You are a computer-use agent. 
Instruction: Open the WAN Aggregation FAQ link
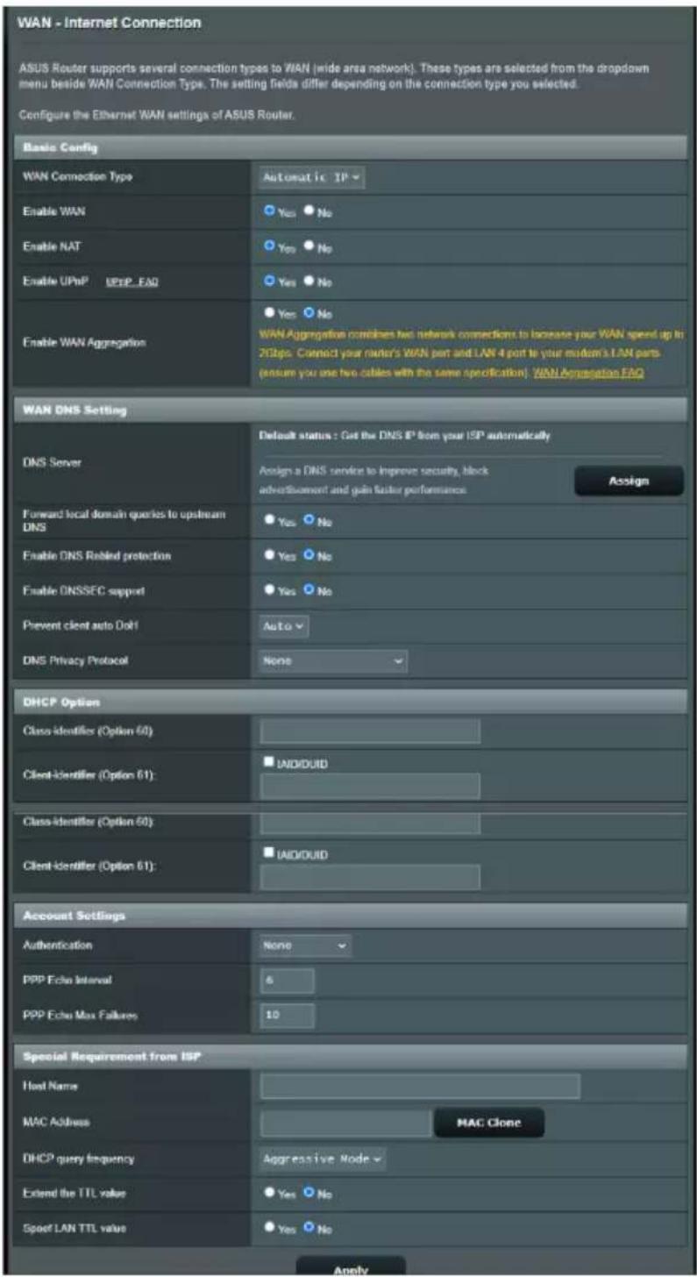(589, 373)
